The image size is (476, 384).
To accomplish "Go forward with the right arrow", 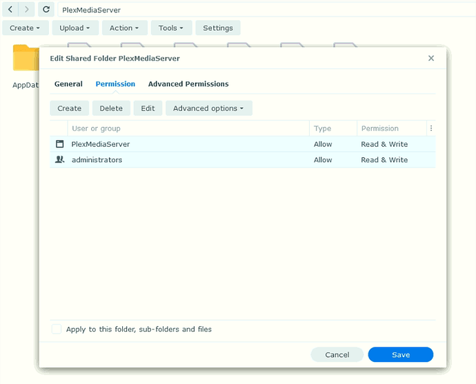I will point(26,10).
